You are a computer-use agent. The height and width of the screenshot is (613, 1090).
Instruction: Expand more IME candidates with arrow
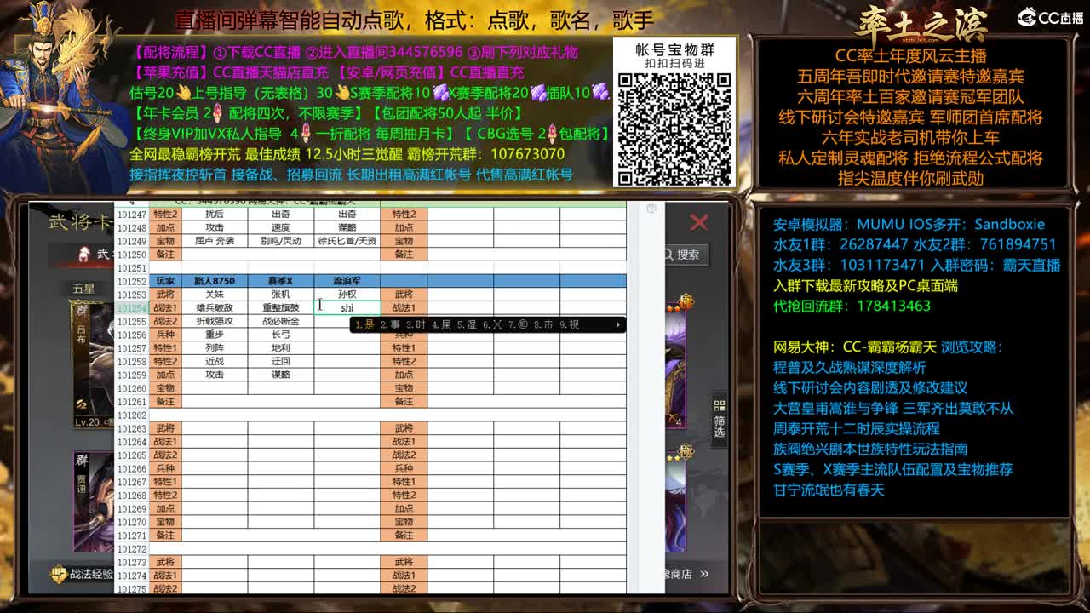coord(617,324)
